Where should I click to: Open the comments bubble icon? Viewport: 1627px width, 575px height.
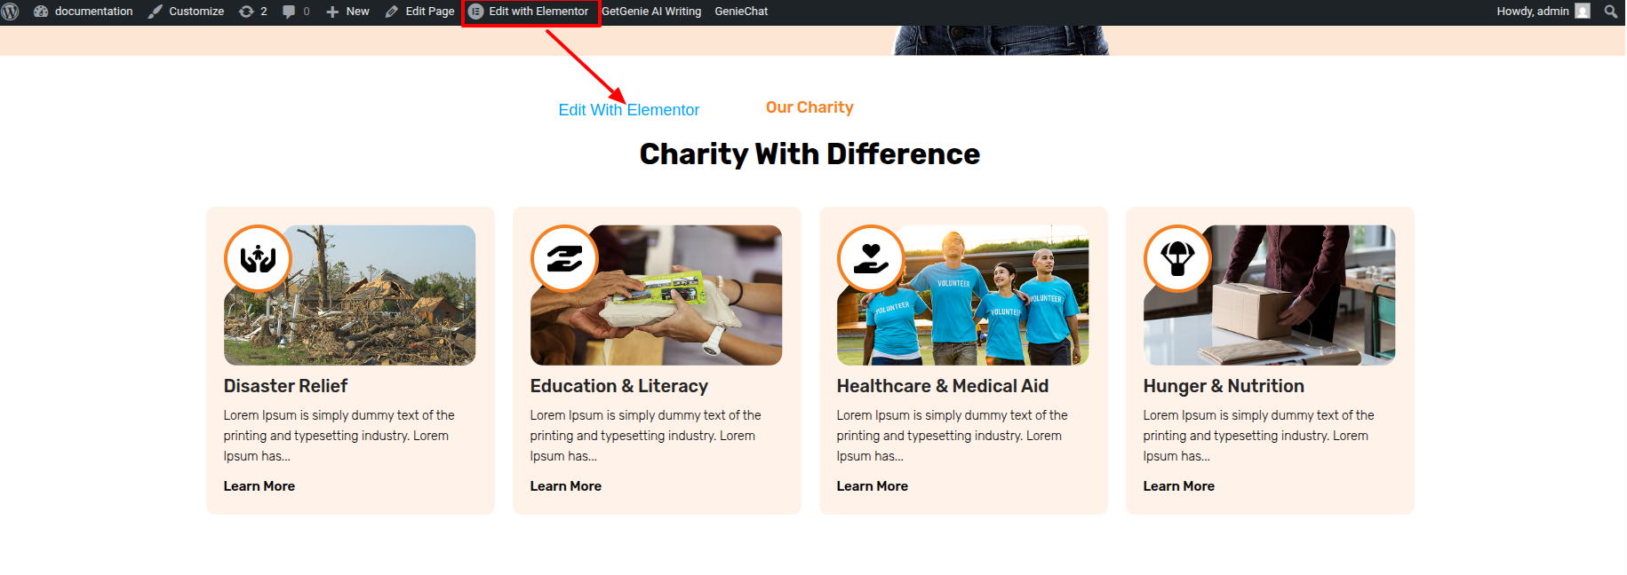tap(289, 12)
